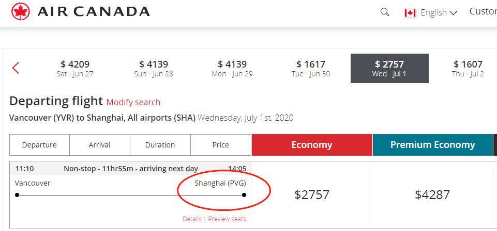
Task: Choose the Premium Economy $4287 fare
Action: [432, 194]
